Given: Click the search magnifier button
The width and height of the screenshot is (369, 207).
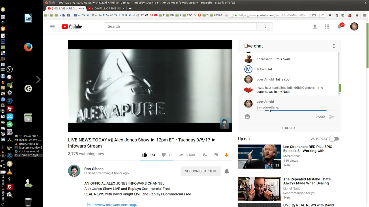Looking at the screenshot, I should 264,26.
